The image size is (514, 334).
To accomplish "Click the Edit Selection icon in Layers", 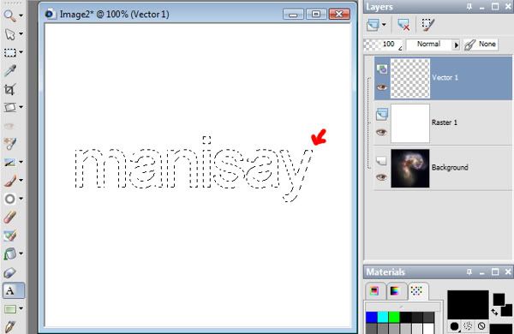I will tap(428, 25).
